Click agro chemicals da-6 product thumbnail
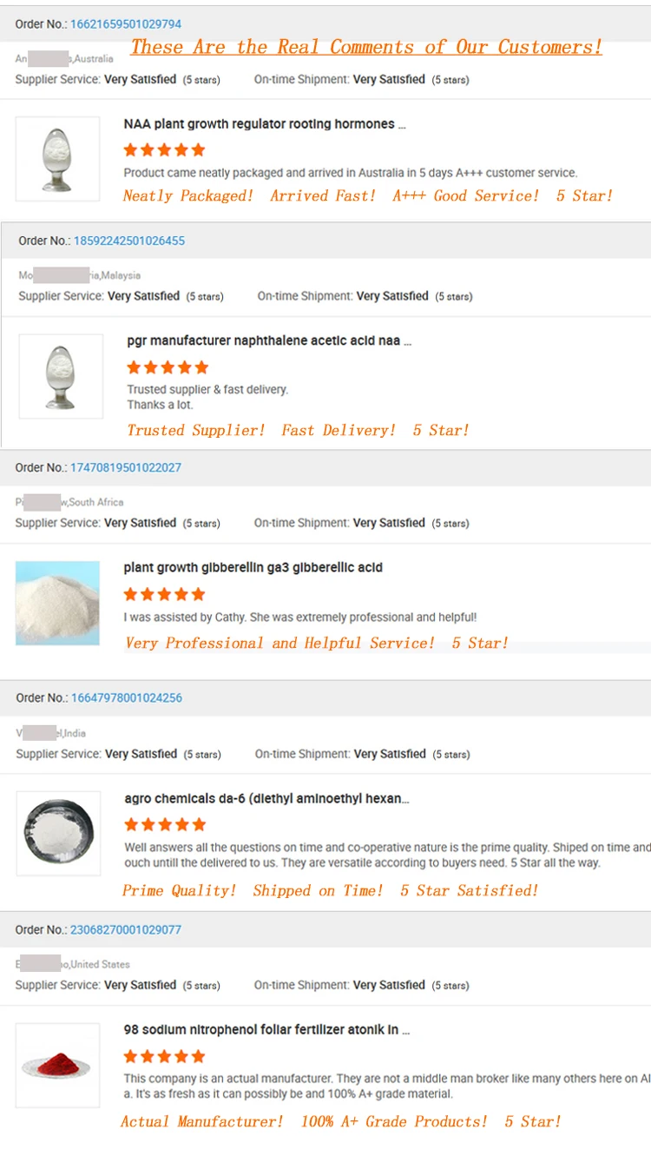 (x=57, y=832)
